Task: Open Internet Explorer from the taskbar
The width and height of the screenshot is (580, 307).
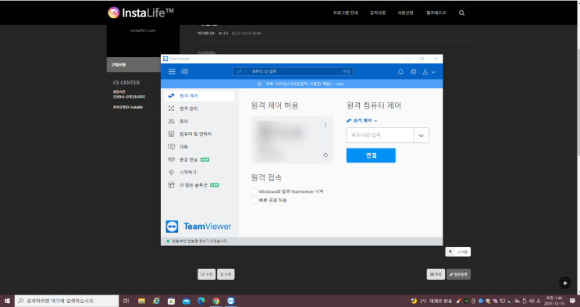Action: tap(156, 301)
